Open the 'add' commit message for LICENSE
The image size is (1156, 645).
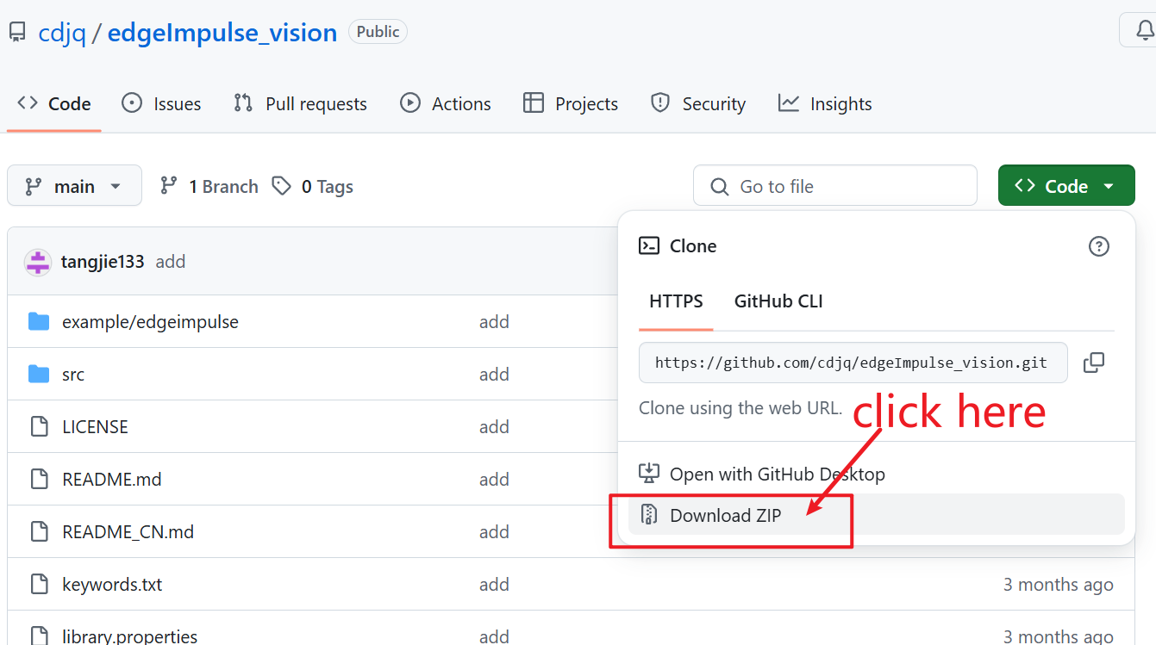click(x=494, y=427)
